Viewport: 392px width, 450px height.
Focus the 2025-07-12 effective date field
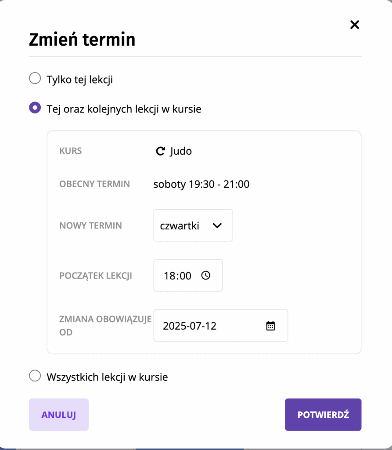(220, 326)
